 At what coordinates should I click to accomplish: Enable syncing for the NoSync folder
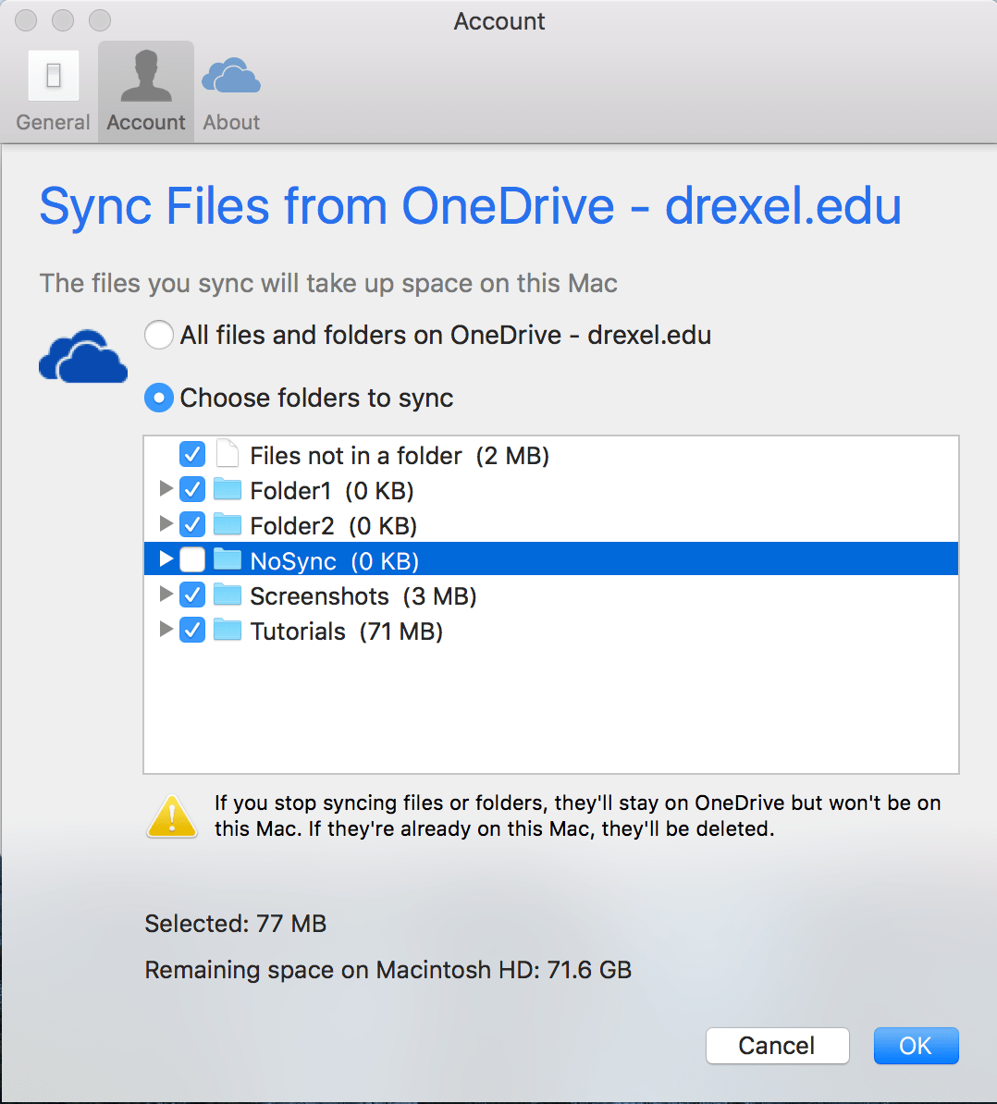pos(191,559)
